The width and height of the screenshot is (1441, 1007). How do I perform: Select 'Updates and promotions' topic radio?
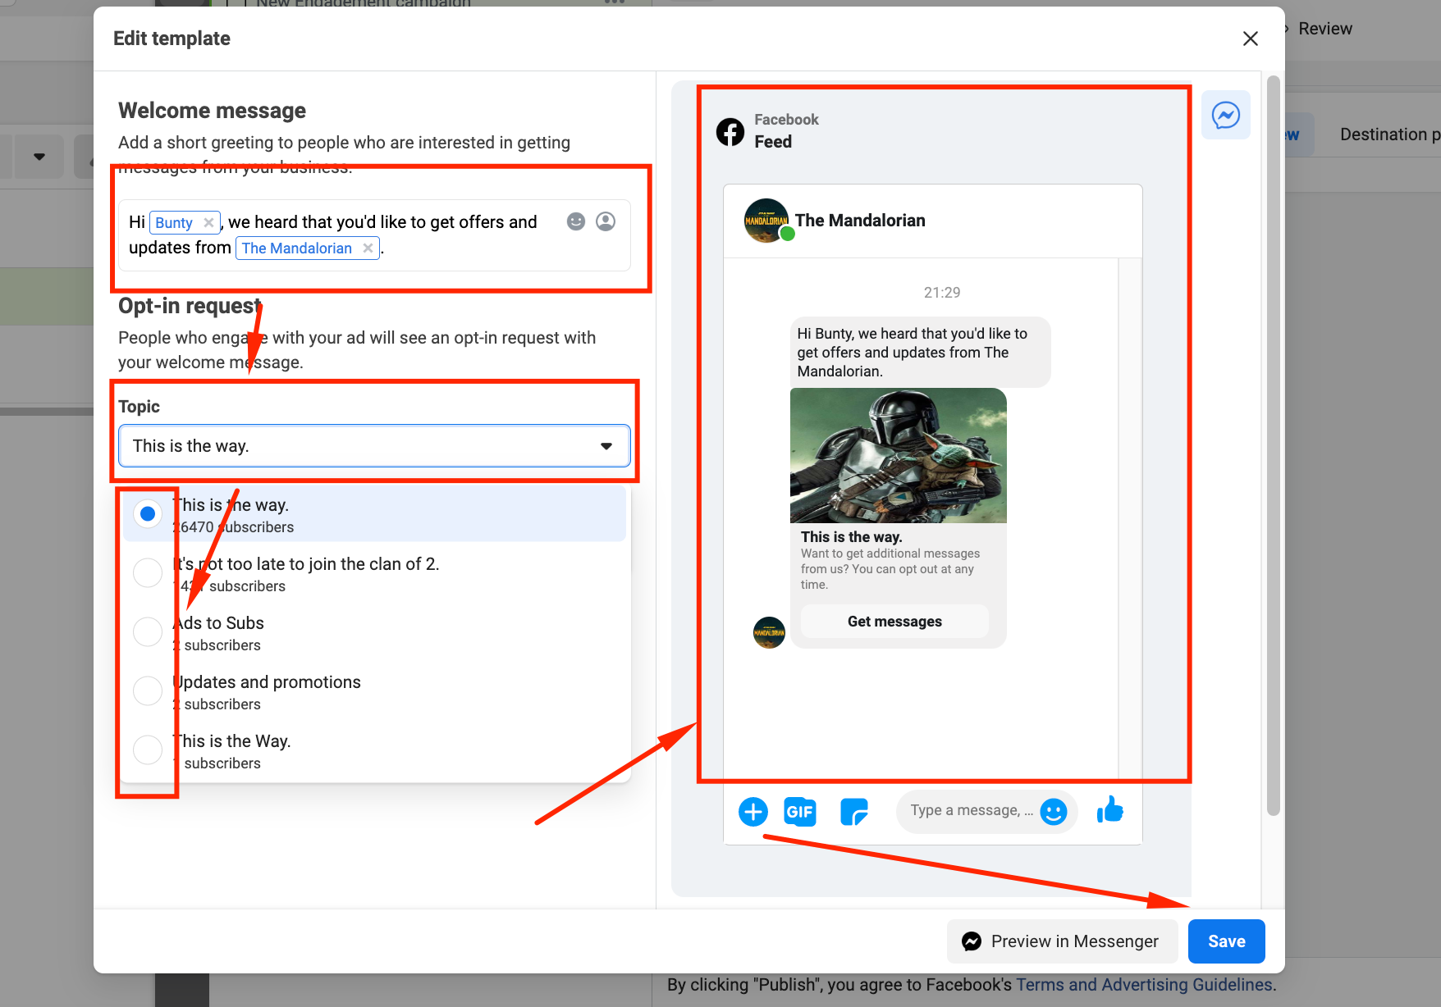[148, 691]
